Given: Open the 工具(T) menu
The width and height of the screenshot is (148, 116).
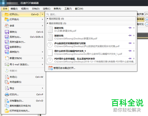Looking at the screenshot, I should pos(68,9).
